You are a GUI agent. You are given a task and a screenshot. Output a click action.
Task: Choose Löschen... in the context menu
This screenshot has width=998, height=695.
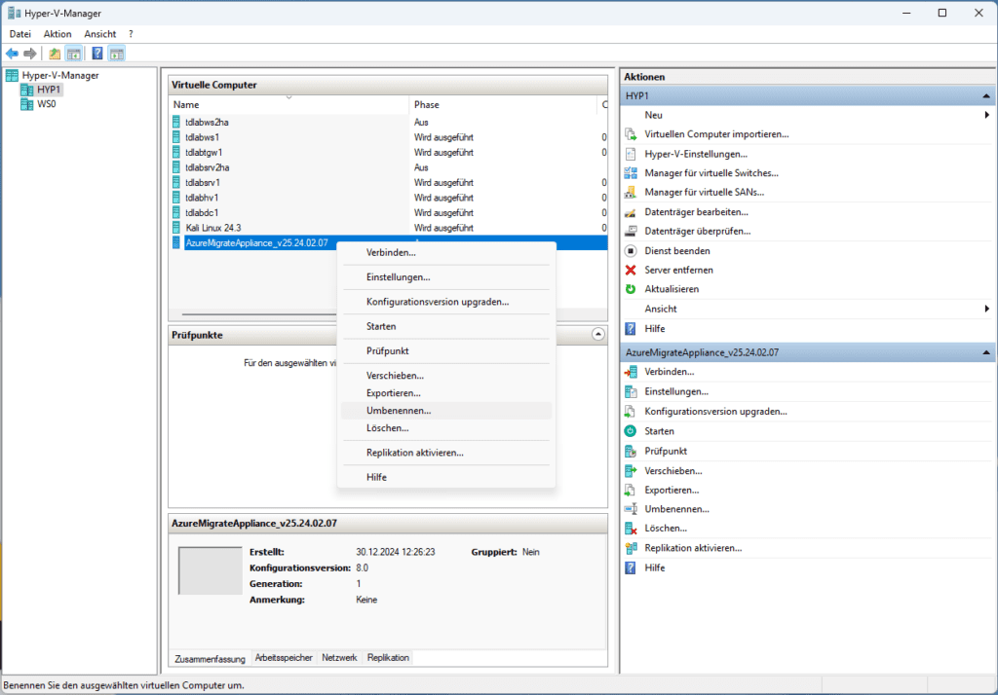[446, 428]
